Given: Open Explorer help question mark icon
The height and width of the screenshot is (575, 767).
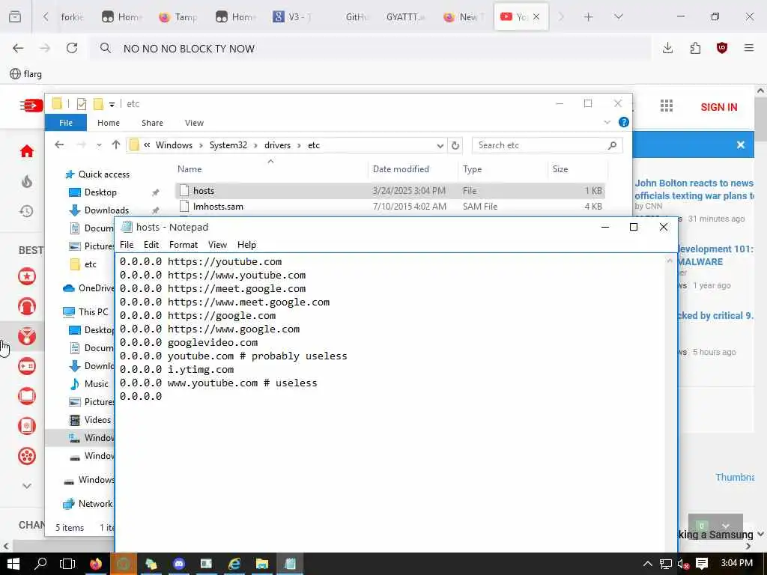Looking at the screenshot, I should (624, 122).
